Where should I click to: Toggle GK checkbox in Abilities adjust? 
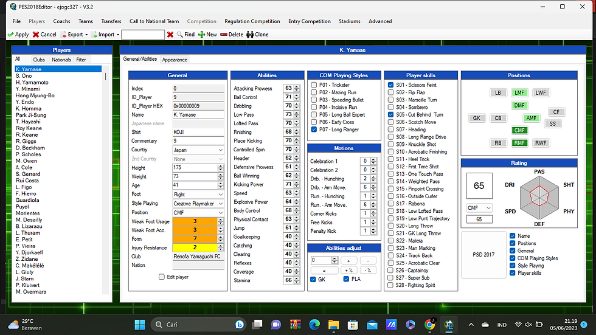click(313, 279)
